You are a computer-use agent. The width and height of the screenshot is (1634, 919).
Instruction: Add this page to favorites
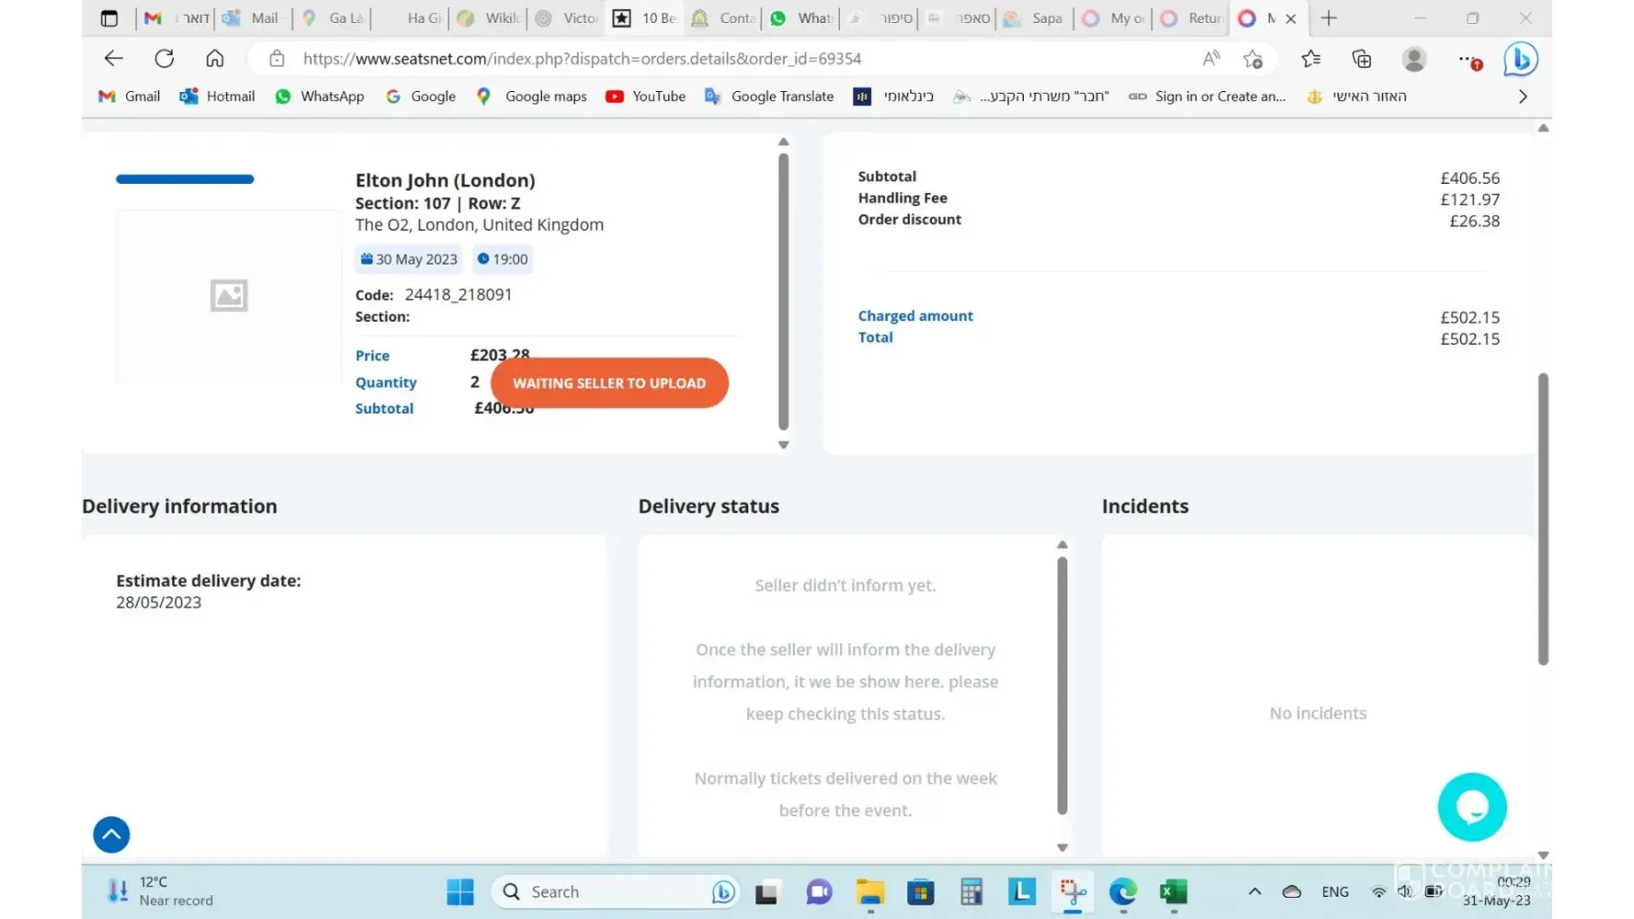coord(1253,59)
